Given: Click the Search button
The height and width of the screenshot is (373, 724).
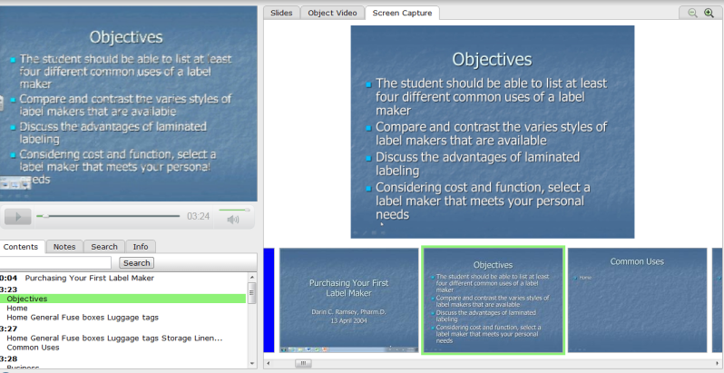Looking at the screenshot, I should coord(137,262).
